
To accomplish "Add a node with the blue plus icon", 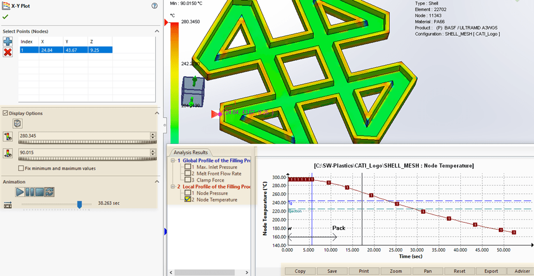I will click(x=8, y=42).
